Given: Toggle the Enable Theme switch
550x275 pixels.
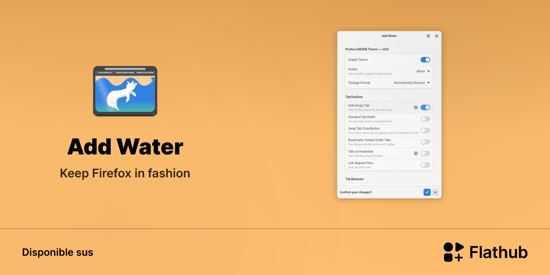Looking at the screenshot, I should (425, 60).
